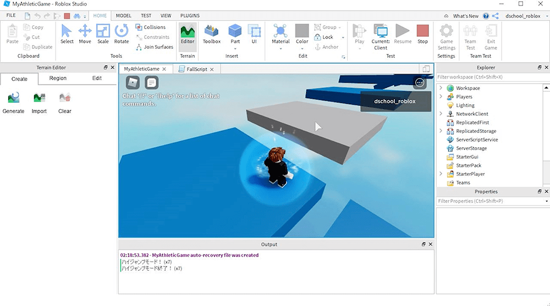Open the Roblox menu icon in viewport

tap(133, 83)
